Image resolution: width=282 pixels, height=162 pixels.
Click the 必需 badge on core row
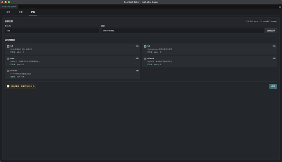pos(137,58)
